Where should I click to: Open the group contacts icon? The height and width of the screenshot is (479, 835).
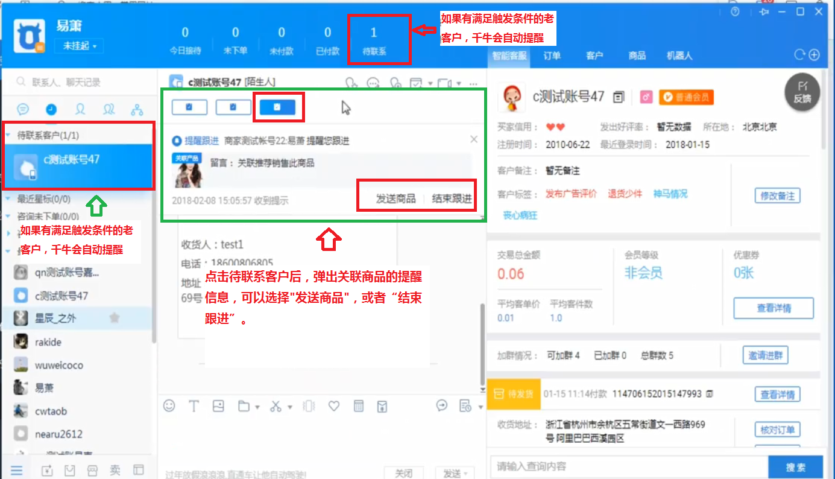click(109, 109)
